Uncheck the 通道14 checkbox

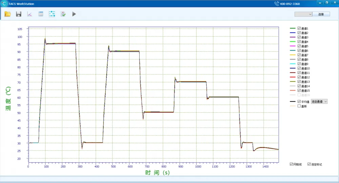click(299, 86)
